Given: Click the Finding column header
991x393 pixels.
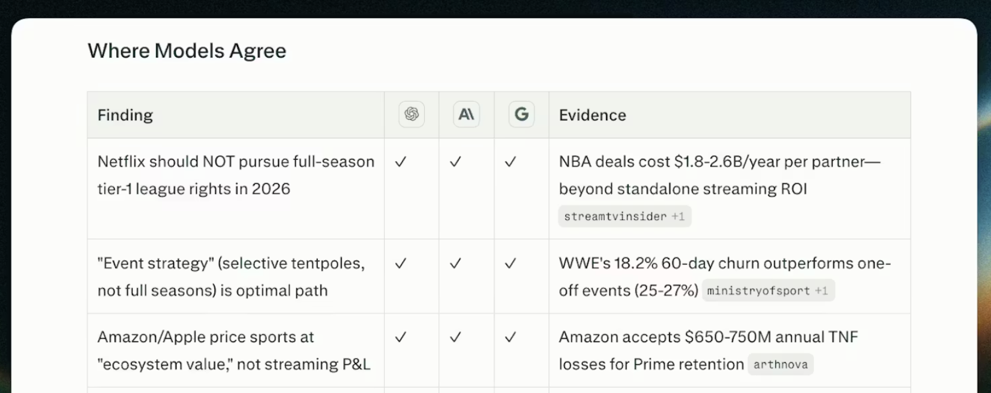Looking at the screenshot, I should coord(125,115).
